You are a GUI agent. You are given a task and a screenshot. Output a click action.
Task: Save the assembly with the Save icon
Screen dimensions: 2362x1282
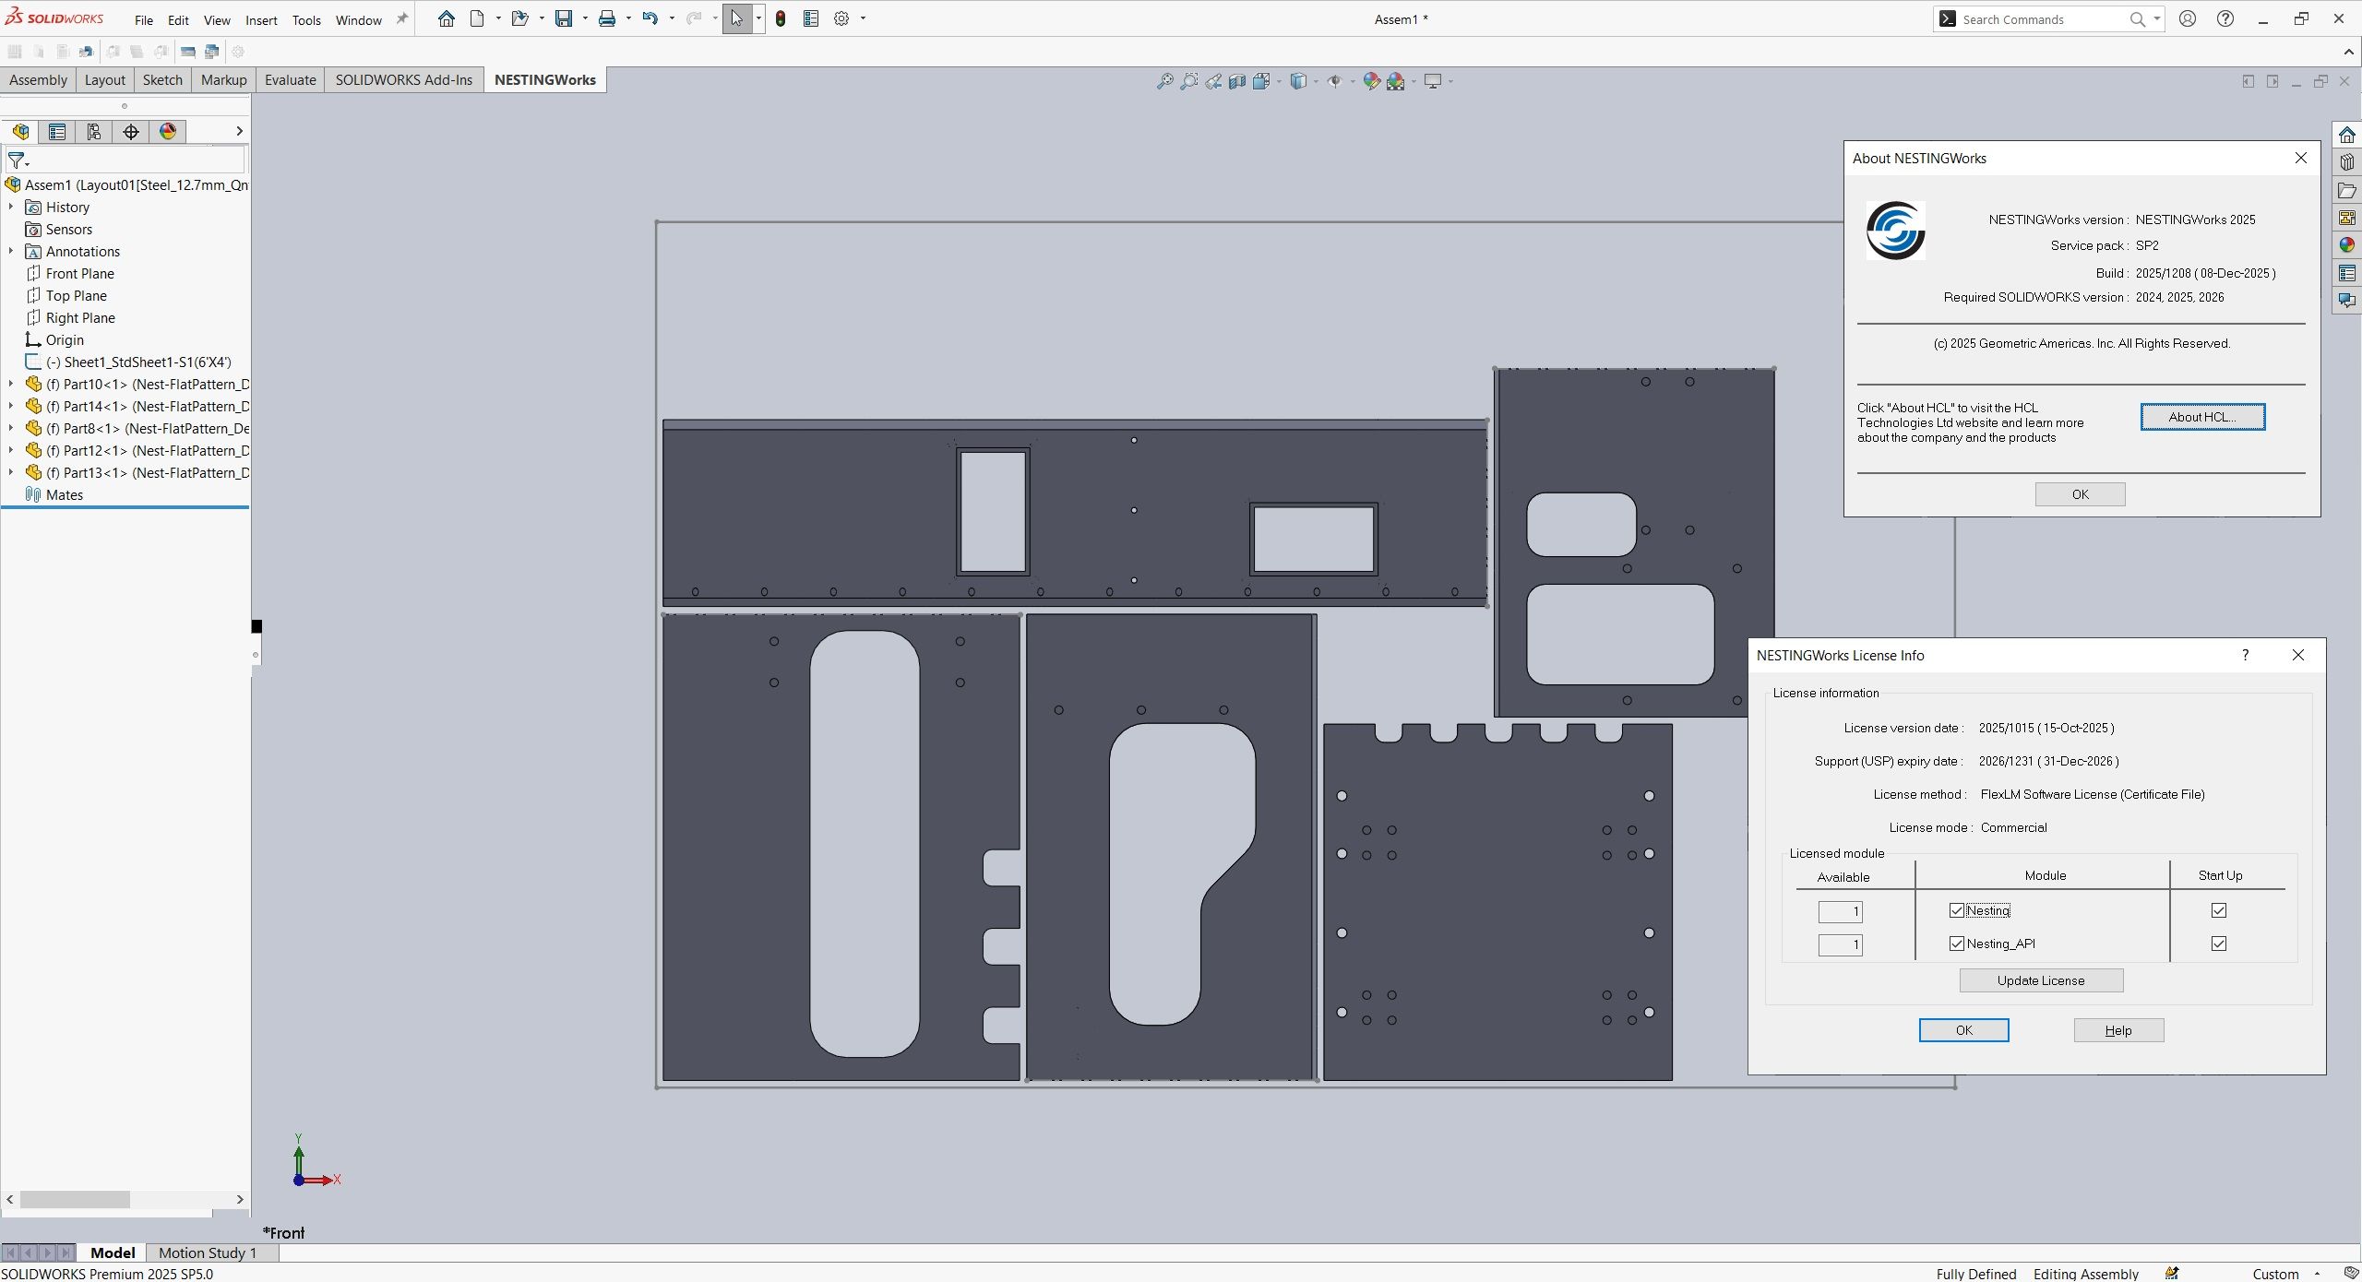pos(564,18)
